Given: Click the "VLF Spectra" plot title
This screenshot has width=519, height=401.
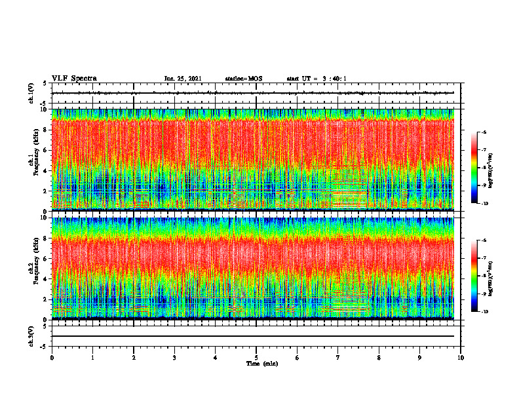Looking at the screenshot, I should tap(74, 79).
